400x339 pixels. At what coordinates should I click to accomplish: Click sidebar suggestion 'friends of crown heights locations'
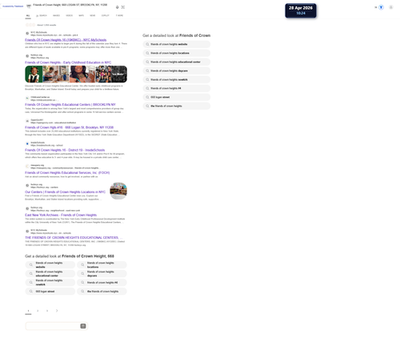[x=177, y=53]
